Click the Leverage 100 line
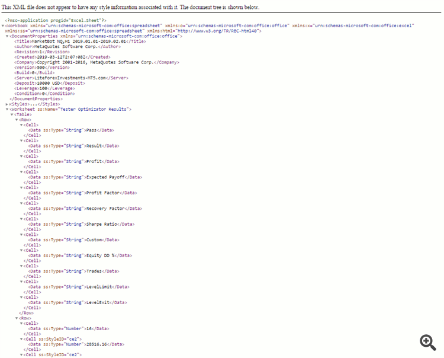 coord(44,88)
